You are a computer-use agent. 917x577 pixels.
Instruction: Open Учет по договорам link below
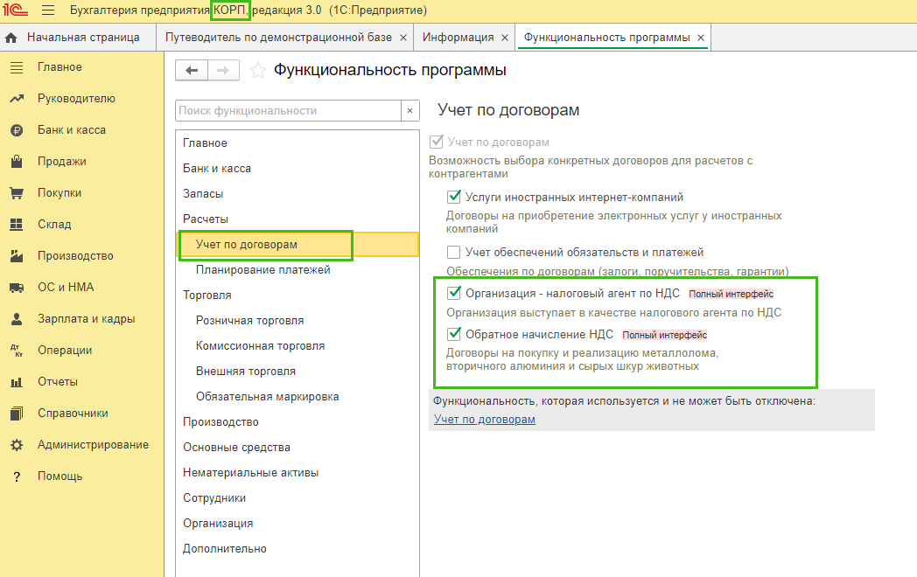(484, 419)
